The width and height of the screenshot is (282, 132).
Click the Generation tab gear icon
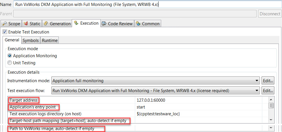(46, 24)
